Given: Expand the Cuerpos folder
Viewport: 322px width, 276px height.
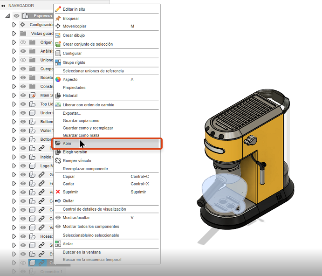Looking at the screenshot, I should (14, 69).
